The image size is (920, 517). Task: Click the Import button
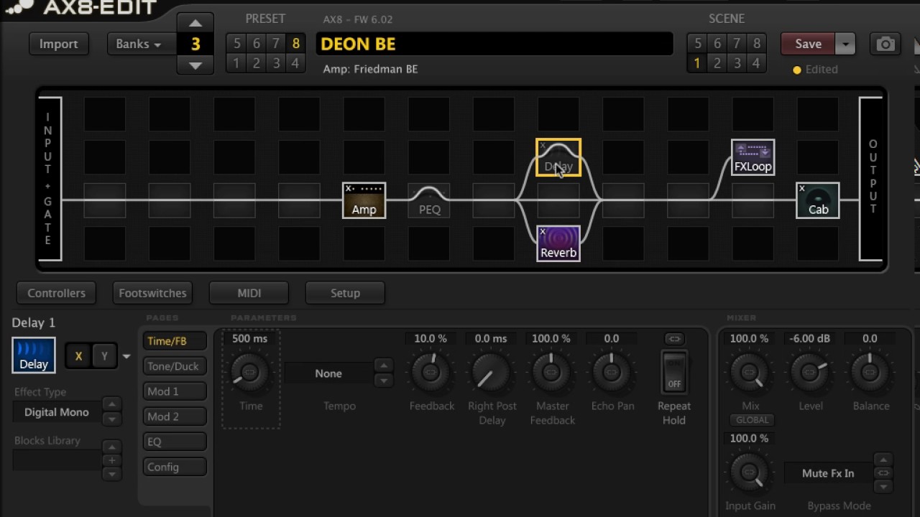pyautogui.click(x=58, y=44)
